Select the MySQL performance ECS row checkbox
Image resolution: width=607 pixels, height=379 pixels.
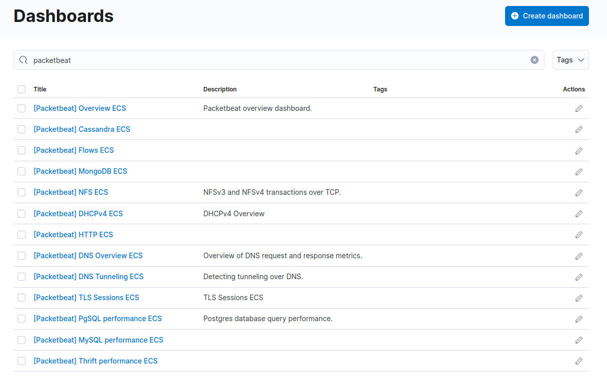tap(21, 340)
